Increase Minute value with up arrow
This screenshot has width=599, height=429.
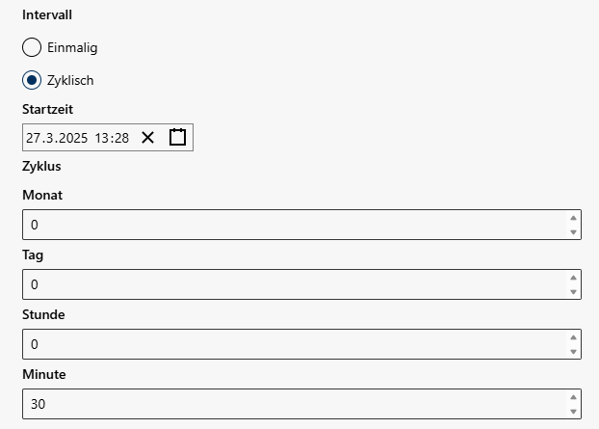(573, 397)
